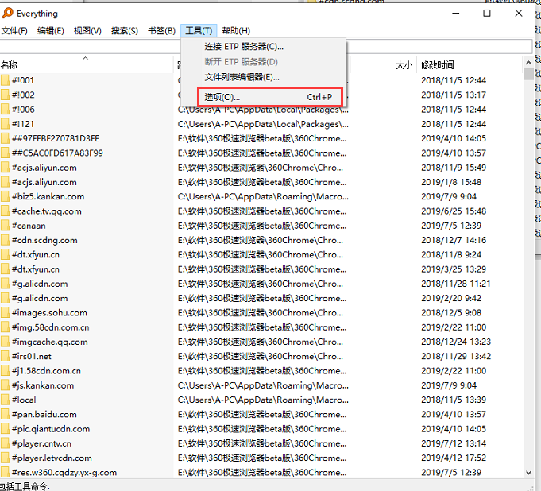The image size is (541, 491).
Task: Select the folder icon of #!002
Action: (x=5, y=95)
